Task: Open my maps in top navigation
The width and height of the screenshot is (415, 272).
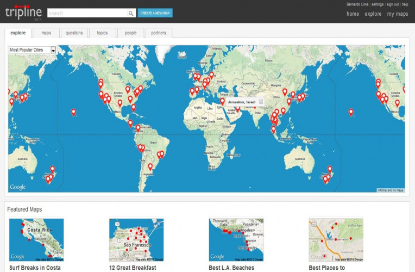Action: pyautogui.click(x=398, y=14)
